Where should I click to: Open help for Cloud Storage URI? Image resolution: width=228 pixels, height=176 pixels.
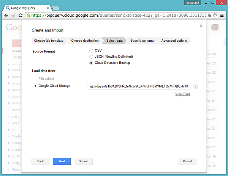pyautogui.click(x=195, y=86)
